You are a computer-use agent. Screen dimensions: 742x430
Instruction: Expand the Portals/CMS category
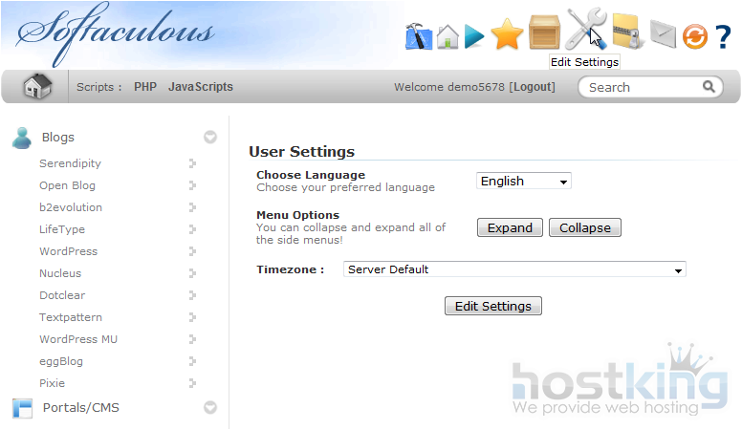(x=210, y=408)
